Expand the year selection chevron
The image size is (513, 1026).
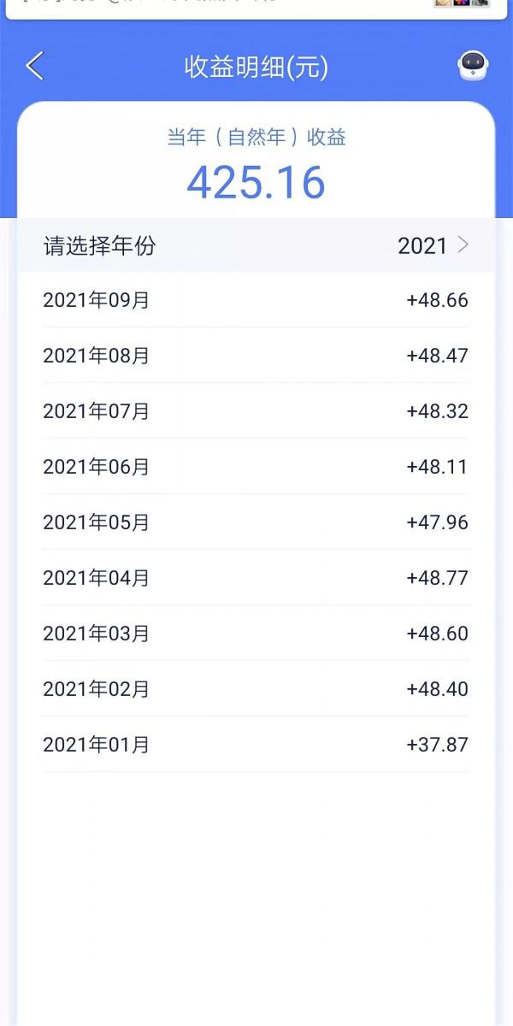pos(463,245)
